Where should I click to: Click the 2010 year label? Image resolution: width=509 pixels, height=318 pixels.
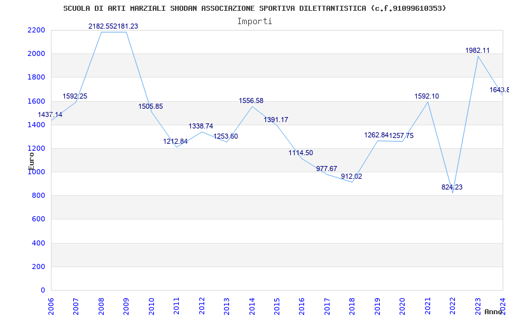pyautogui.click(x=151, y=306)
